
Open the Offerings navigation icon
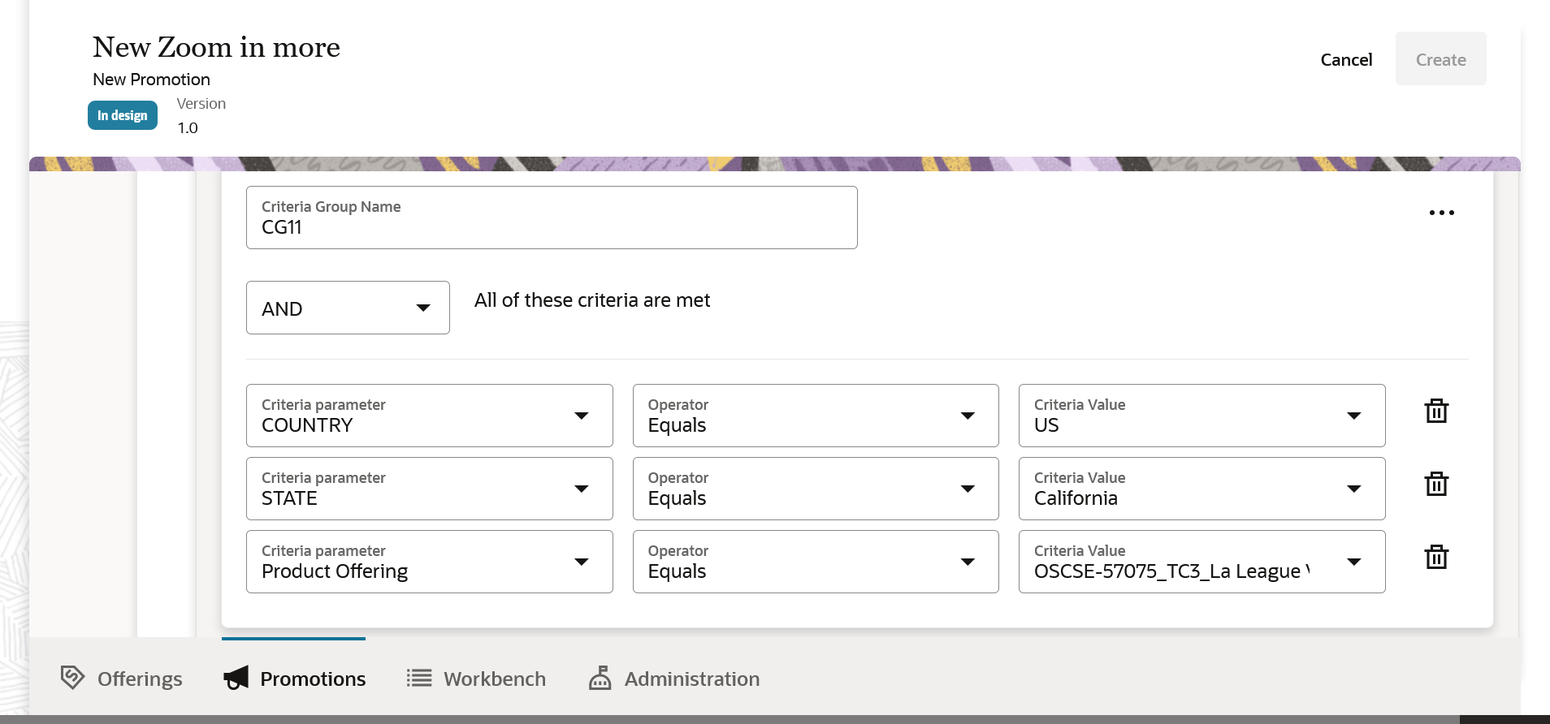pos(72,678)
